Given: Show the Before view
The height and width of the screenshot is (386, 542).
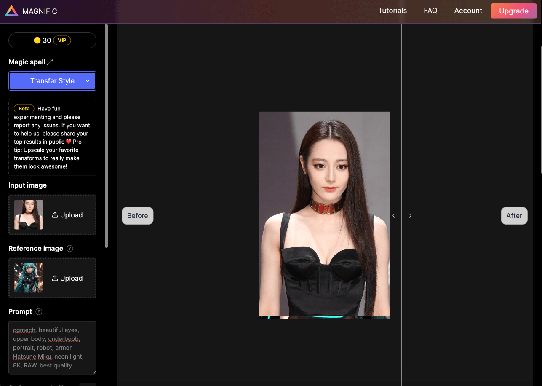Looking at the screenshot, I should 137,216.
